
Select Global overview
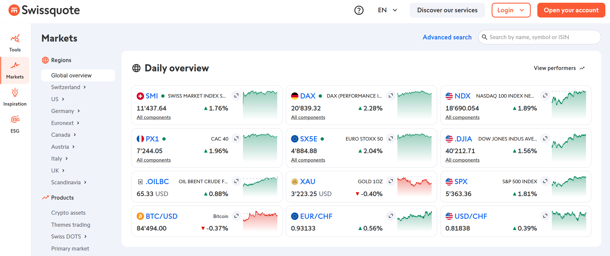pyautogui.click(x=78, y=75)
